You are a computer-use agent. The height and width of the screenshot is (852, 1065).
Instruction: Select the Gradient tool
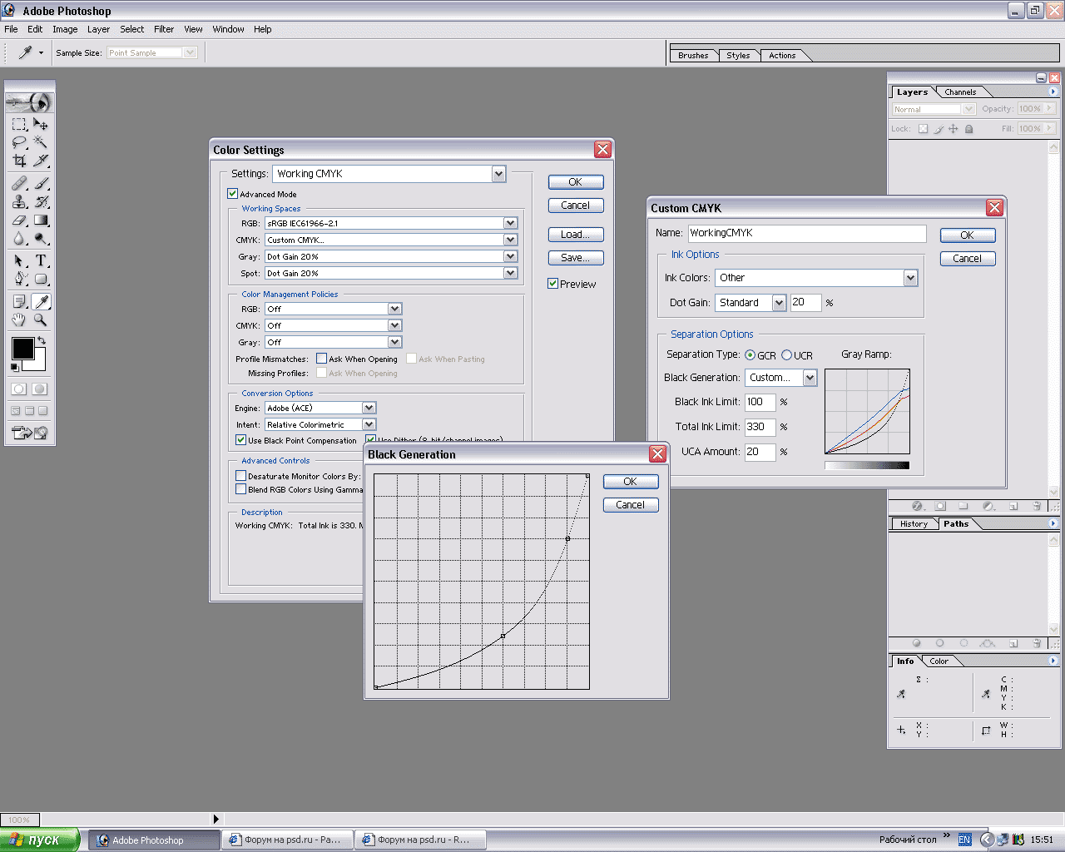[41, 220]
